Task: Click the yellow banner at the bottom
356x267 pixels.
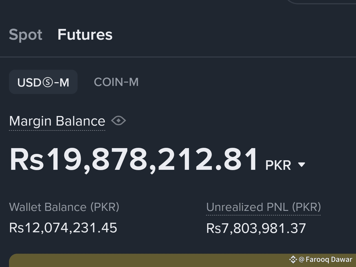Action: click(182, 260)
